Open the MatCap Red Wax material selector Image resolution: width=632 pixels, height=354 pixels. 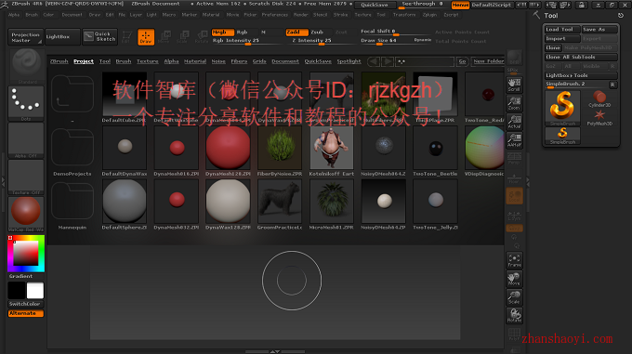(26, 214)
